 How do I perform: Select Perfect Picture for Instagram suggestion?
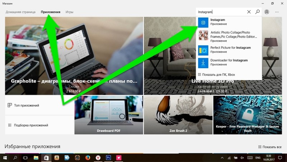[x=229, y=50]
